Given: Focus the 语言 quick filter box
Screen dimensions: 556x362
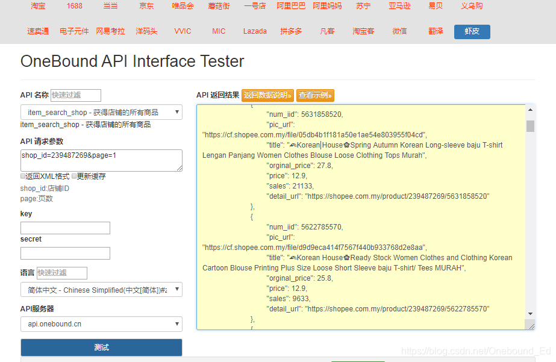Looking at the screenshot, I should (x=62, y=273).
